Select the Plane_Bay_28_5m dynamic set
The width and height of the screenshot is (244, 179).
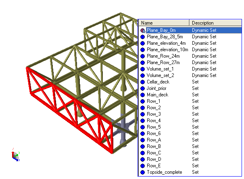pyautogui.click(x=164, y=37)
